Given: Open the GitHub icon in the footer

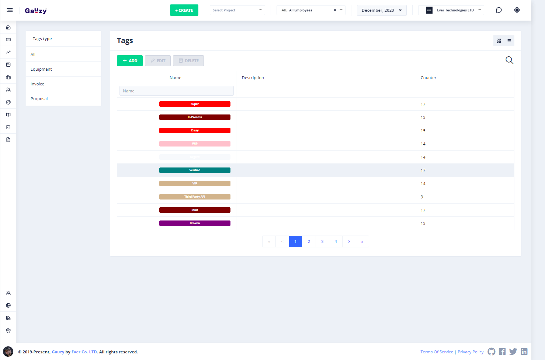Looking at the screenshot, I should click(491, 352).
